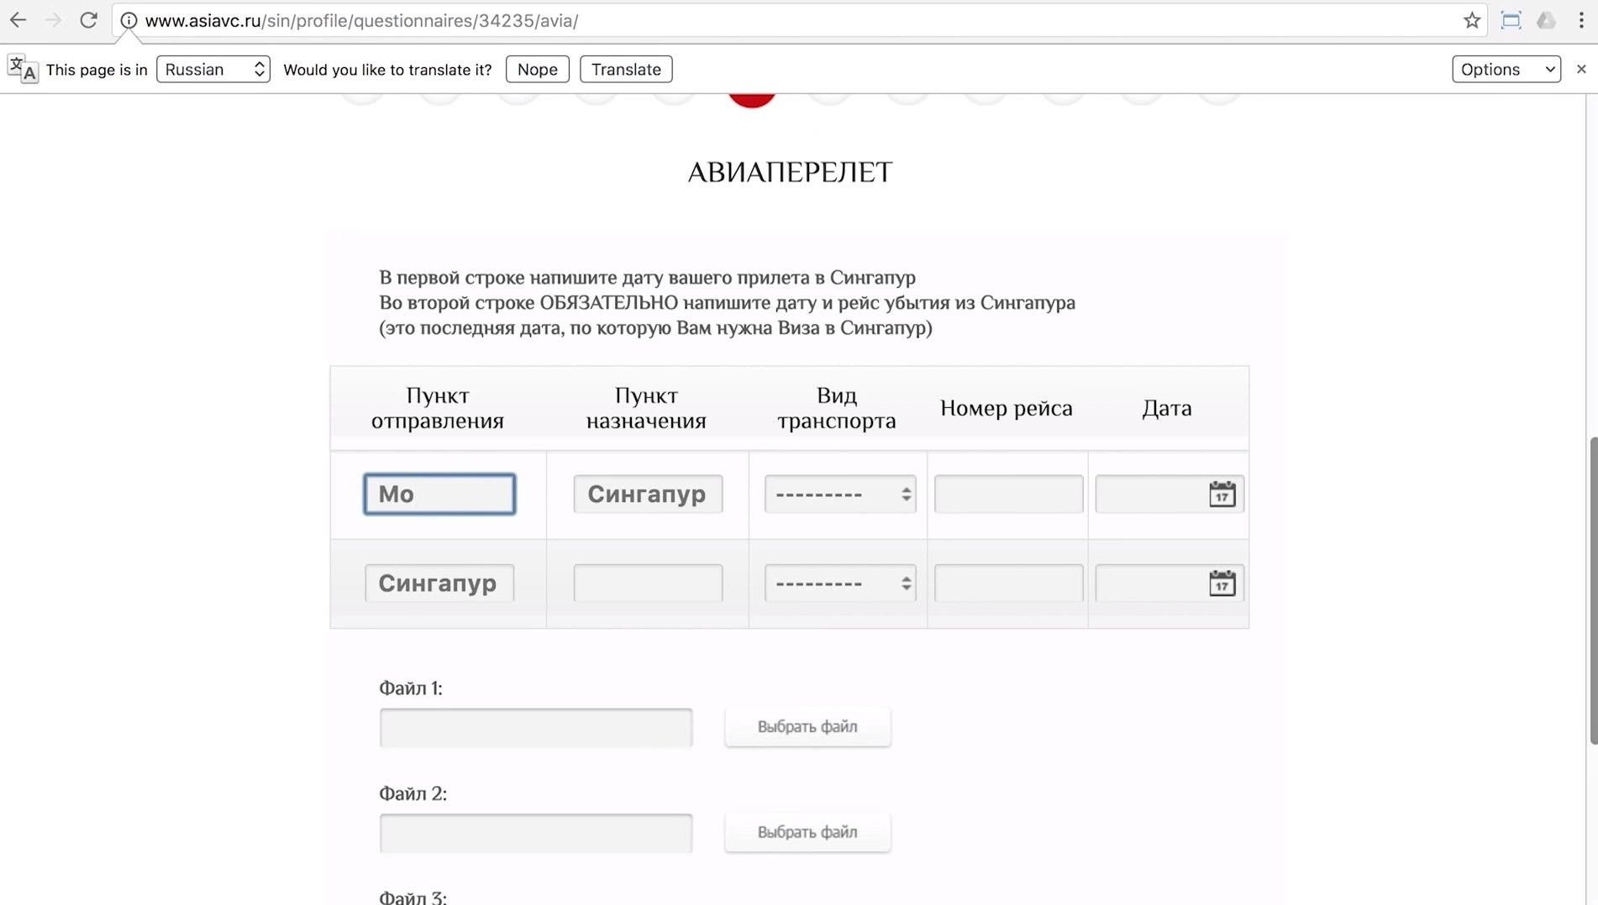The image size is (1598, 905).
Task: Click flight number field in second row
Action: pos(1008,583)
